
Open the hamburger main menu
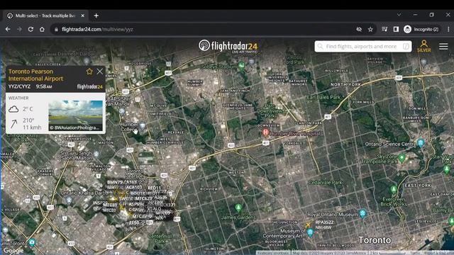[443, 46]
